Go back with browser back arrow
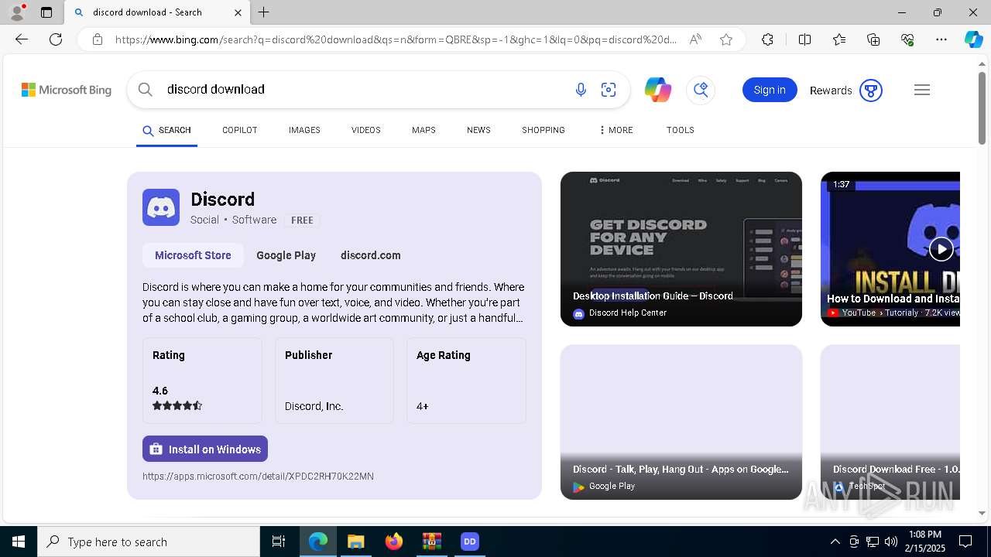The image size is (991, 557). click(22, 39)
